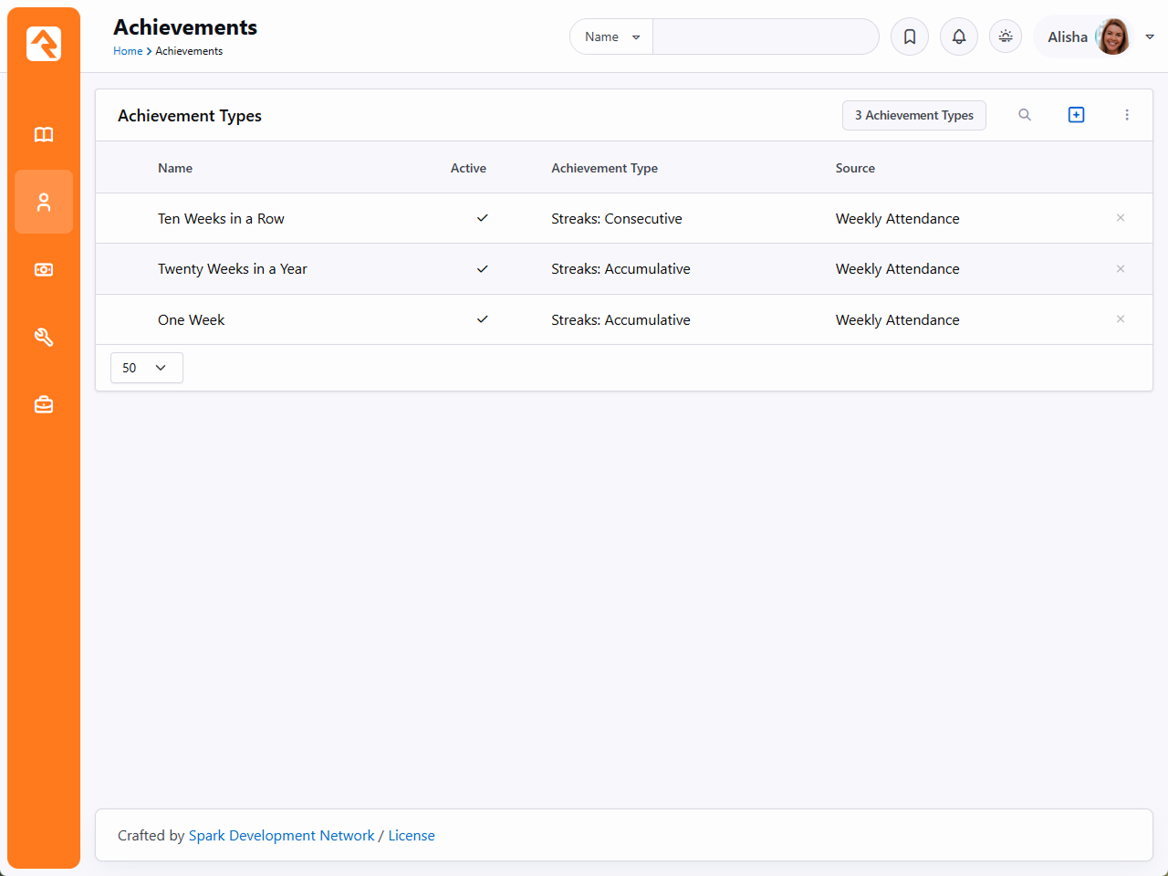Open the briefcase admin menu in the sidebar

point(44,404)
